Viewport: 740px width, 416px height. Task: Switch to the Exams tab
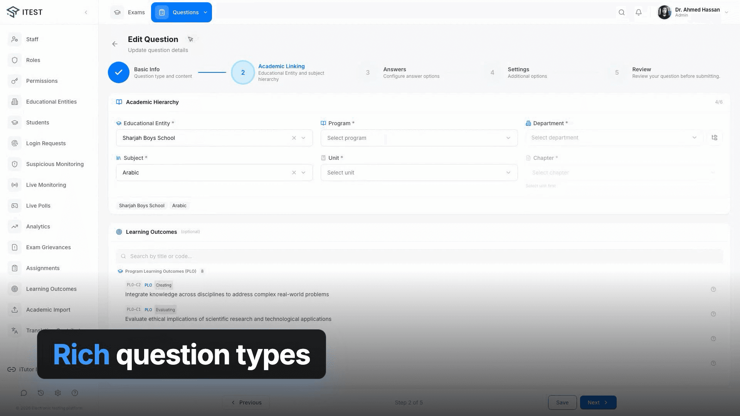click(x=128, y=12)
